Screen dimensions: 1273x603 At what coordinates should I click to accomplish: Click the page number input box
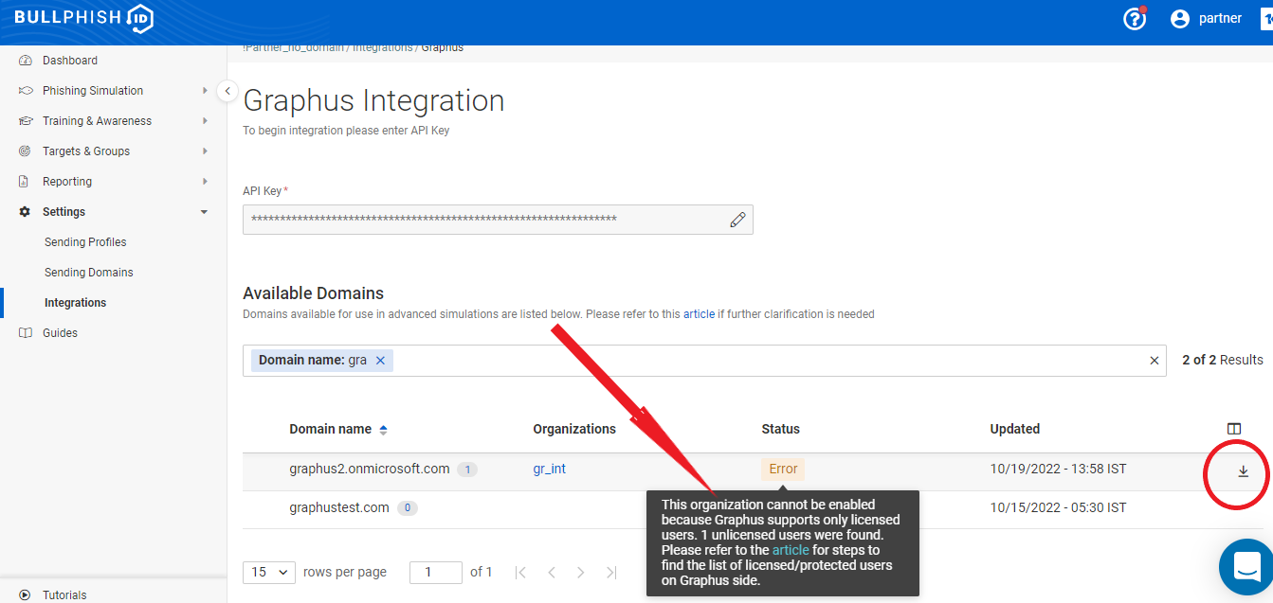[436, 572]
